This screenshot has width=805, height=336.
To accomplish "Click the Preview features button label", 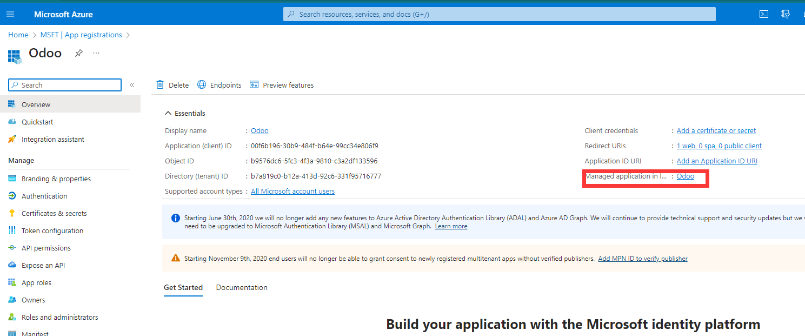I will (288, 85).
